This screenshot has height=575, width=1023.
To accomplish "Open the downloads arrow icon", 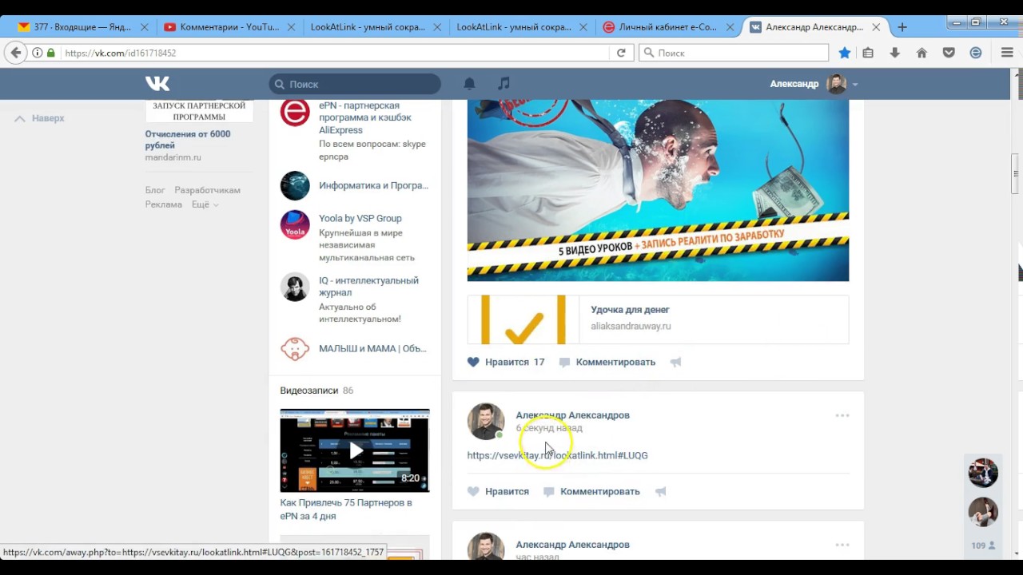I will coord(894,53).
